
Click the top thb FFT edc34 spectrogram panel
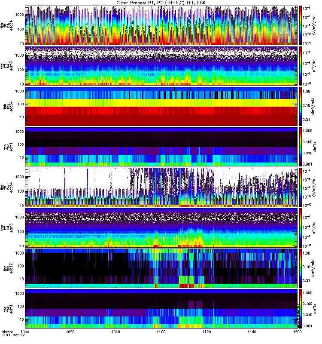[161, 25]
